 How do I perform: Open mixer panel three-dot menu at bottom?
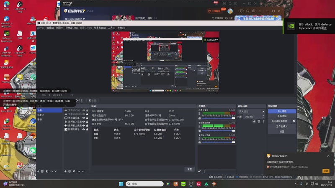(204, 171)
